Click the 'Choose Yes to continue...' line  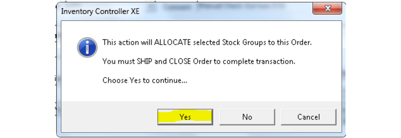point(145,81)
